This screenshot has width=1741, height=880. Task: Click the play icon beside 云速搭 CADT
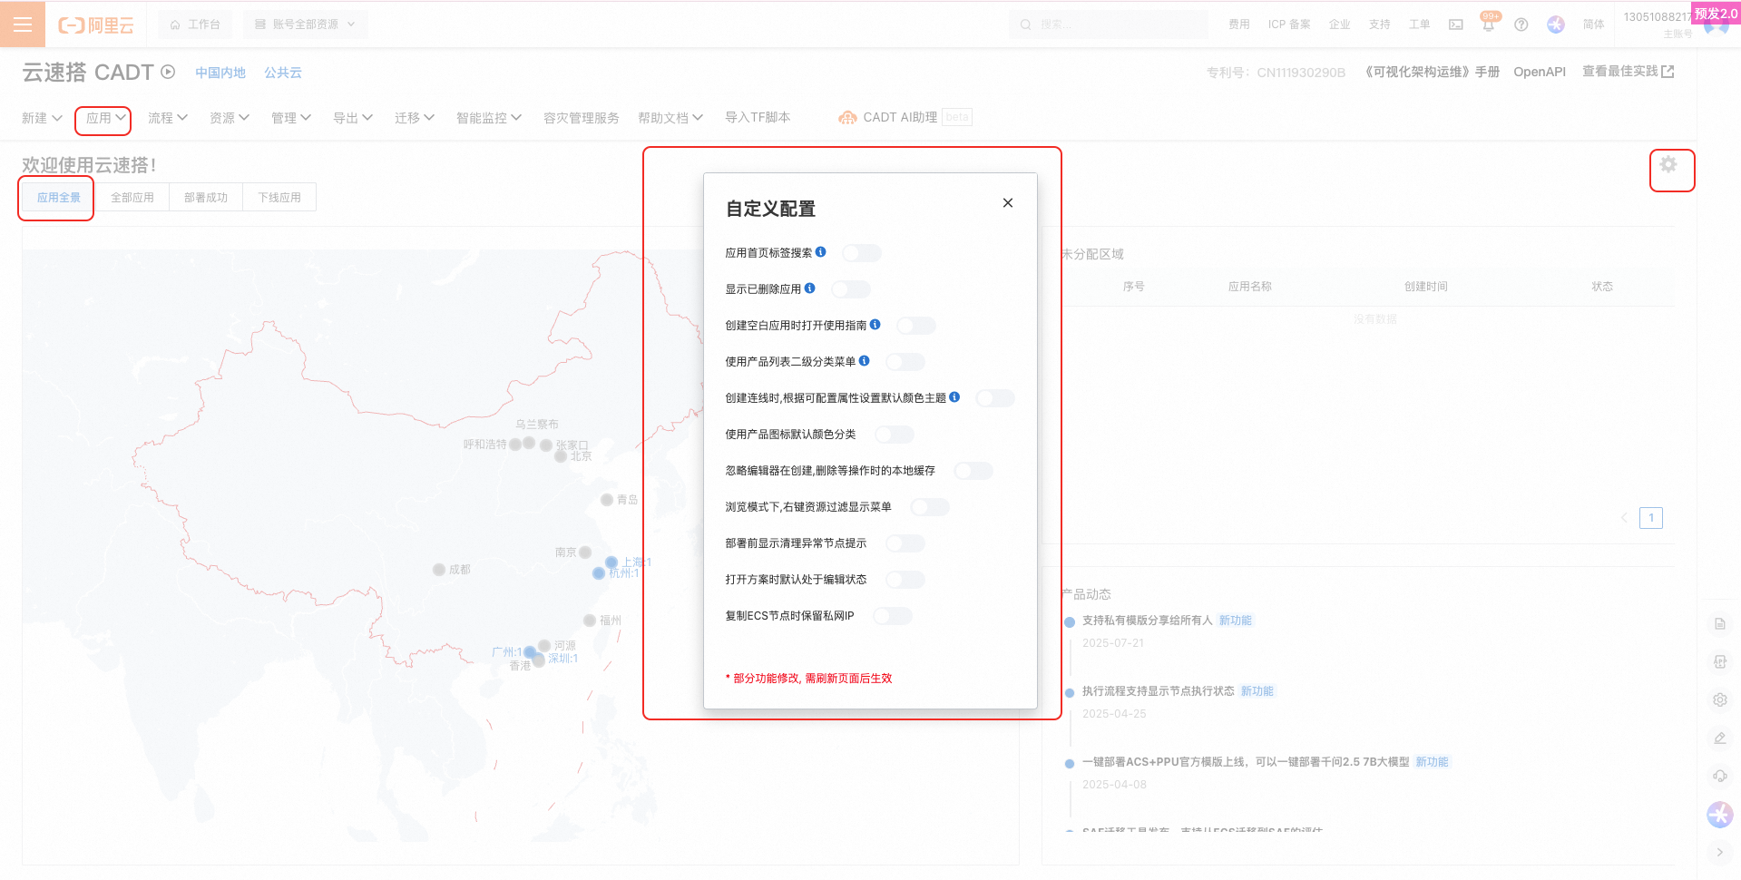tap(168, 72)
